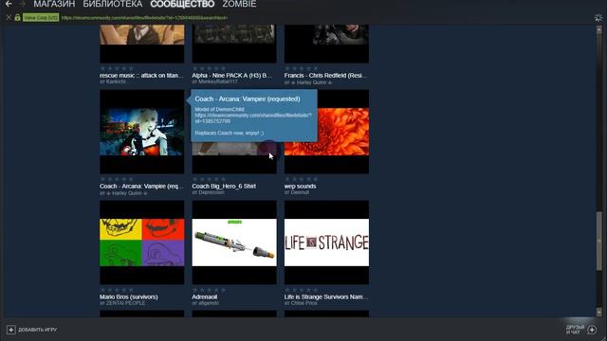The image size is (607, 341).
Task: Open Coach - Arcana: Vampire (req... title link
Action: [141, 186]
